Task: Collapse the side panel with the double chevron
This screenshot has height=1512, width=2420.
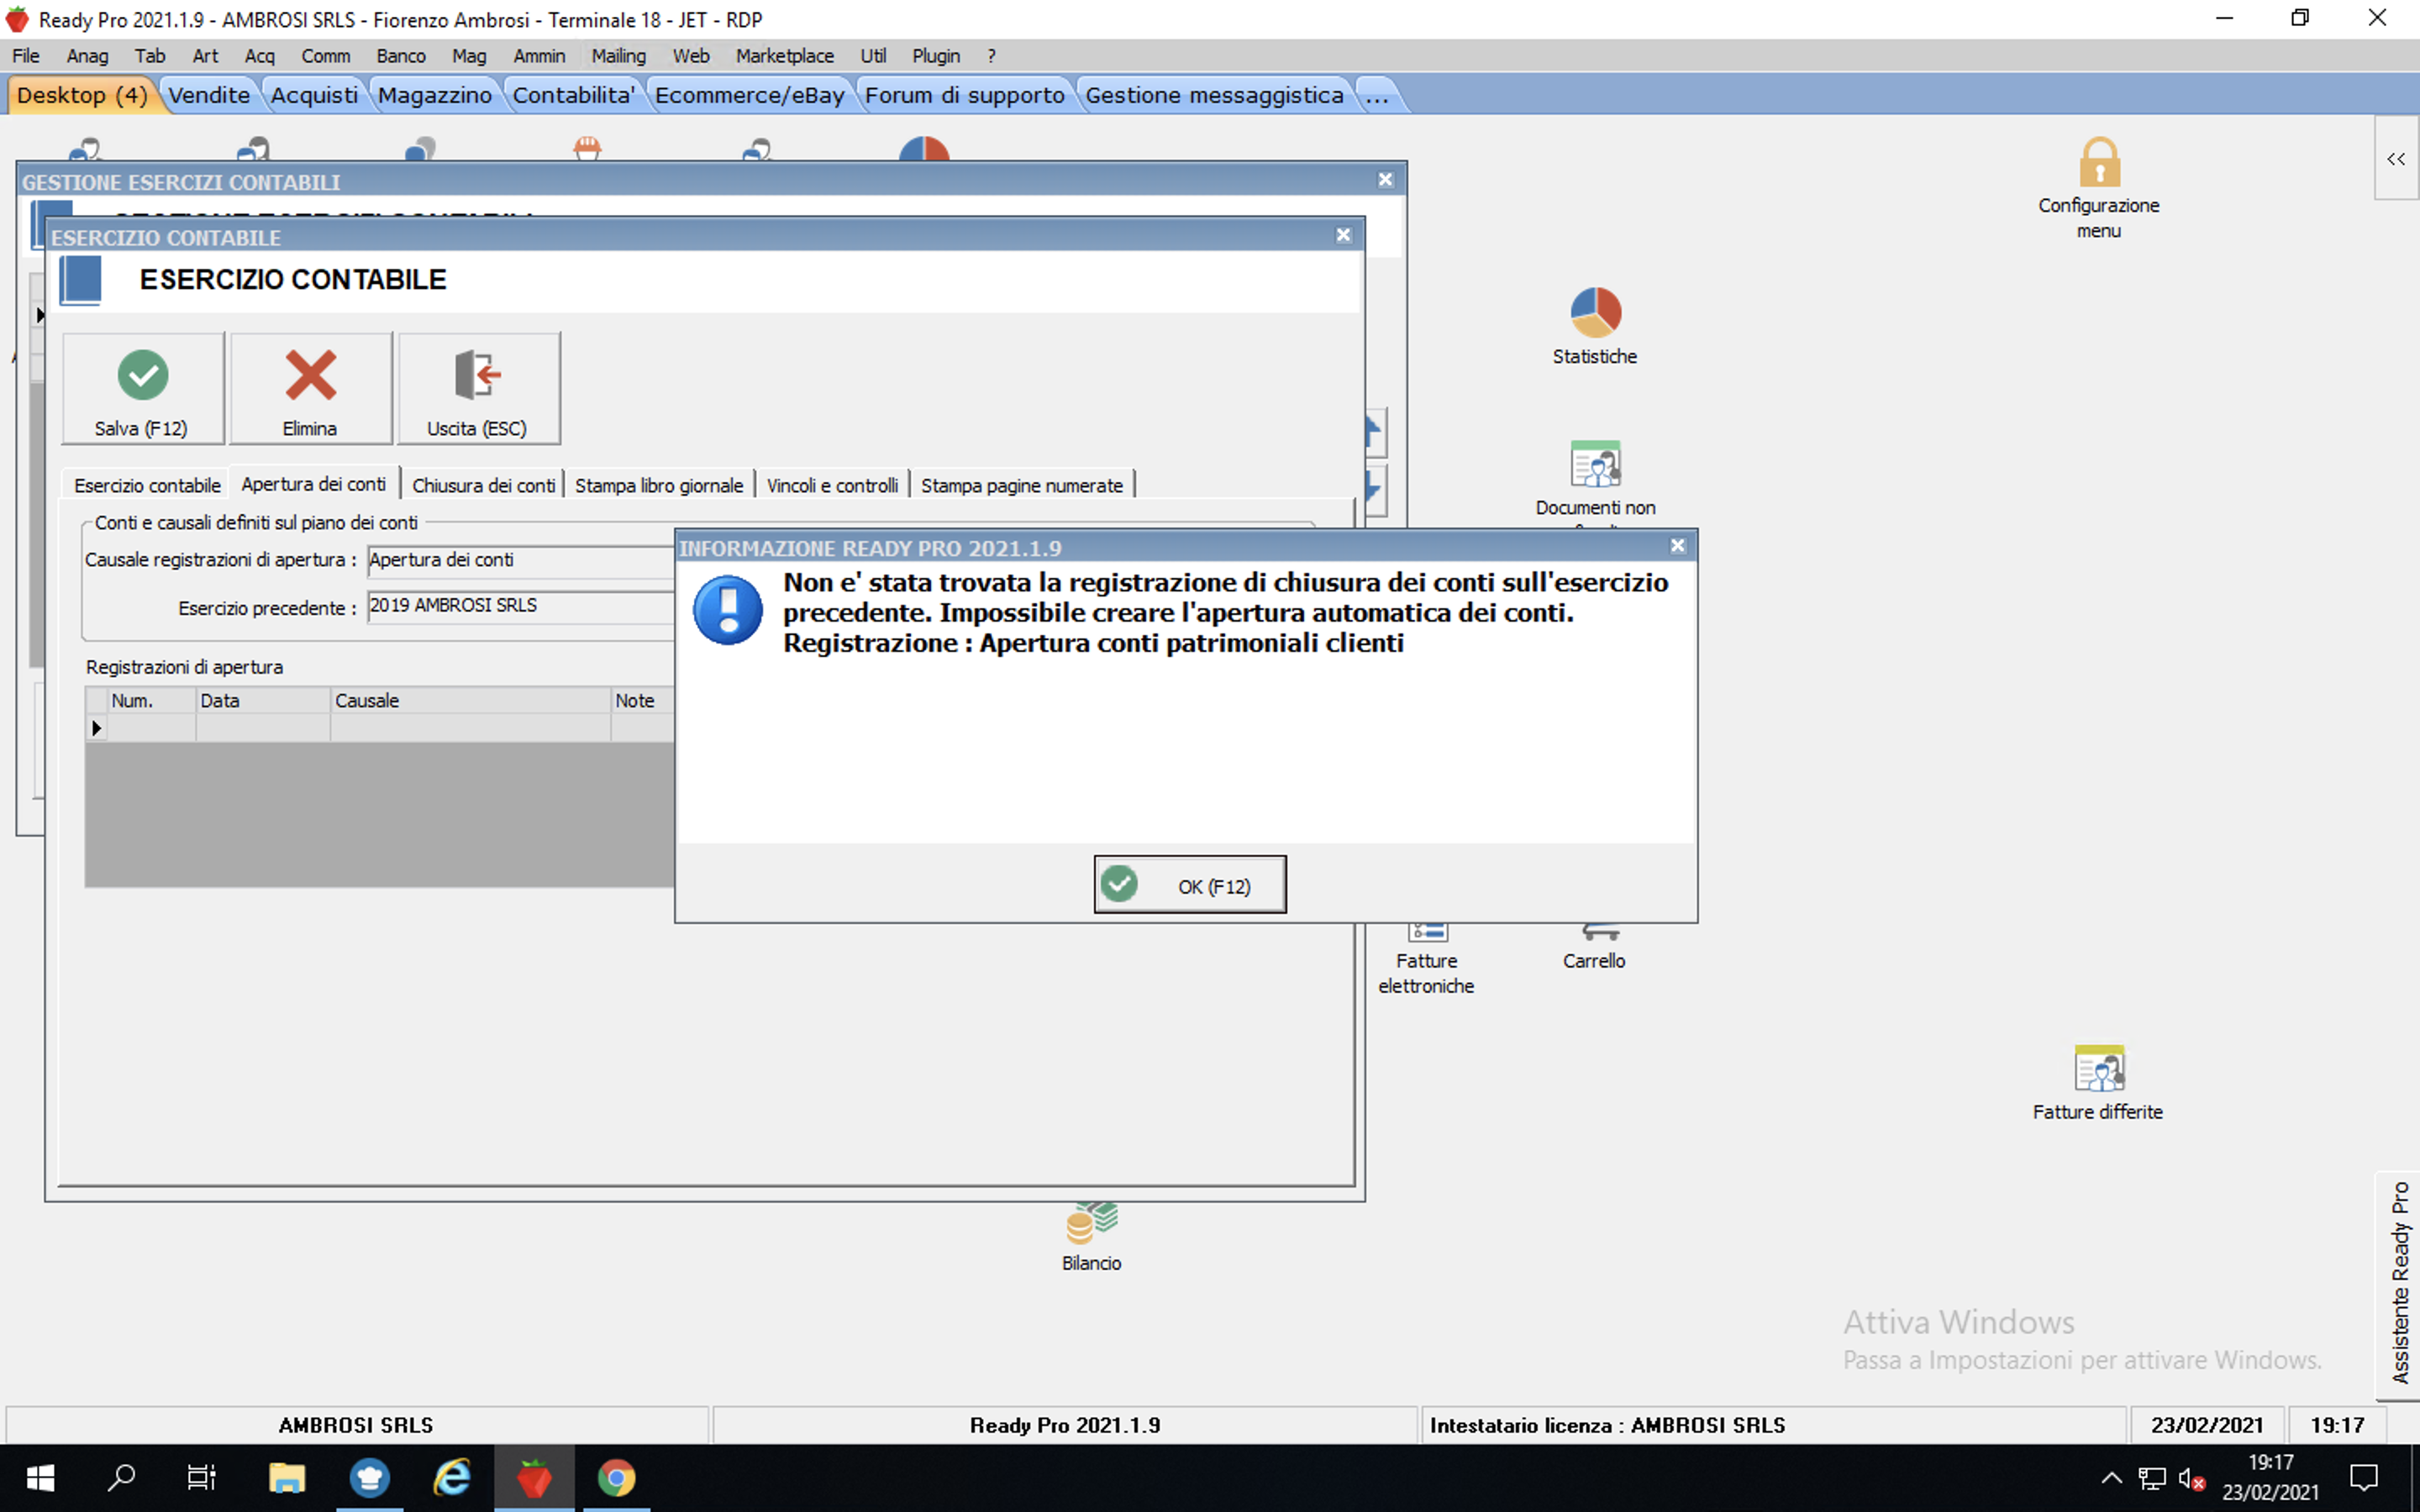Action: point(2396,159)
